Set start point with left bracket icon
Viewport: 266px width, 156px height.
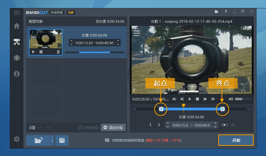point(150,125)
